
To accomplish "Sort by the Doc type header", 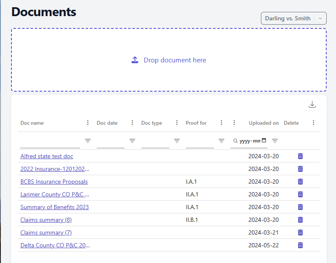I will (x=151, y=123).
